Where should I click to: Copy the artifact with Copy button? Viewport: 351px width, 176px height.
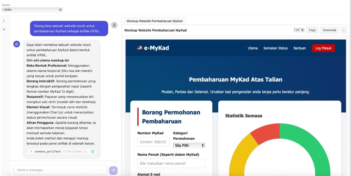[x=312, y=30]
